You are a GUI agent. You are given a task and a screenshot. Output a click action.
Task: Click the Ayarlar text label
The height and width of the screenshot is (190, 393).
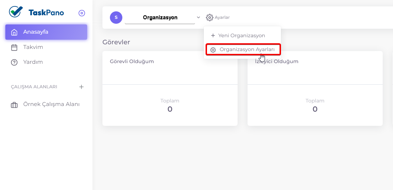222,17
